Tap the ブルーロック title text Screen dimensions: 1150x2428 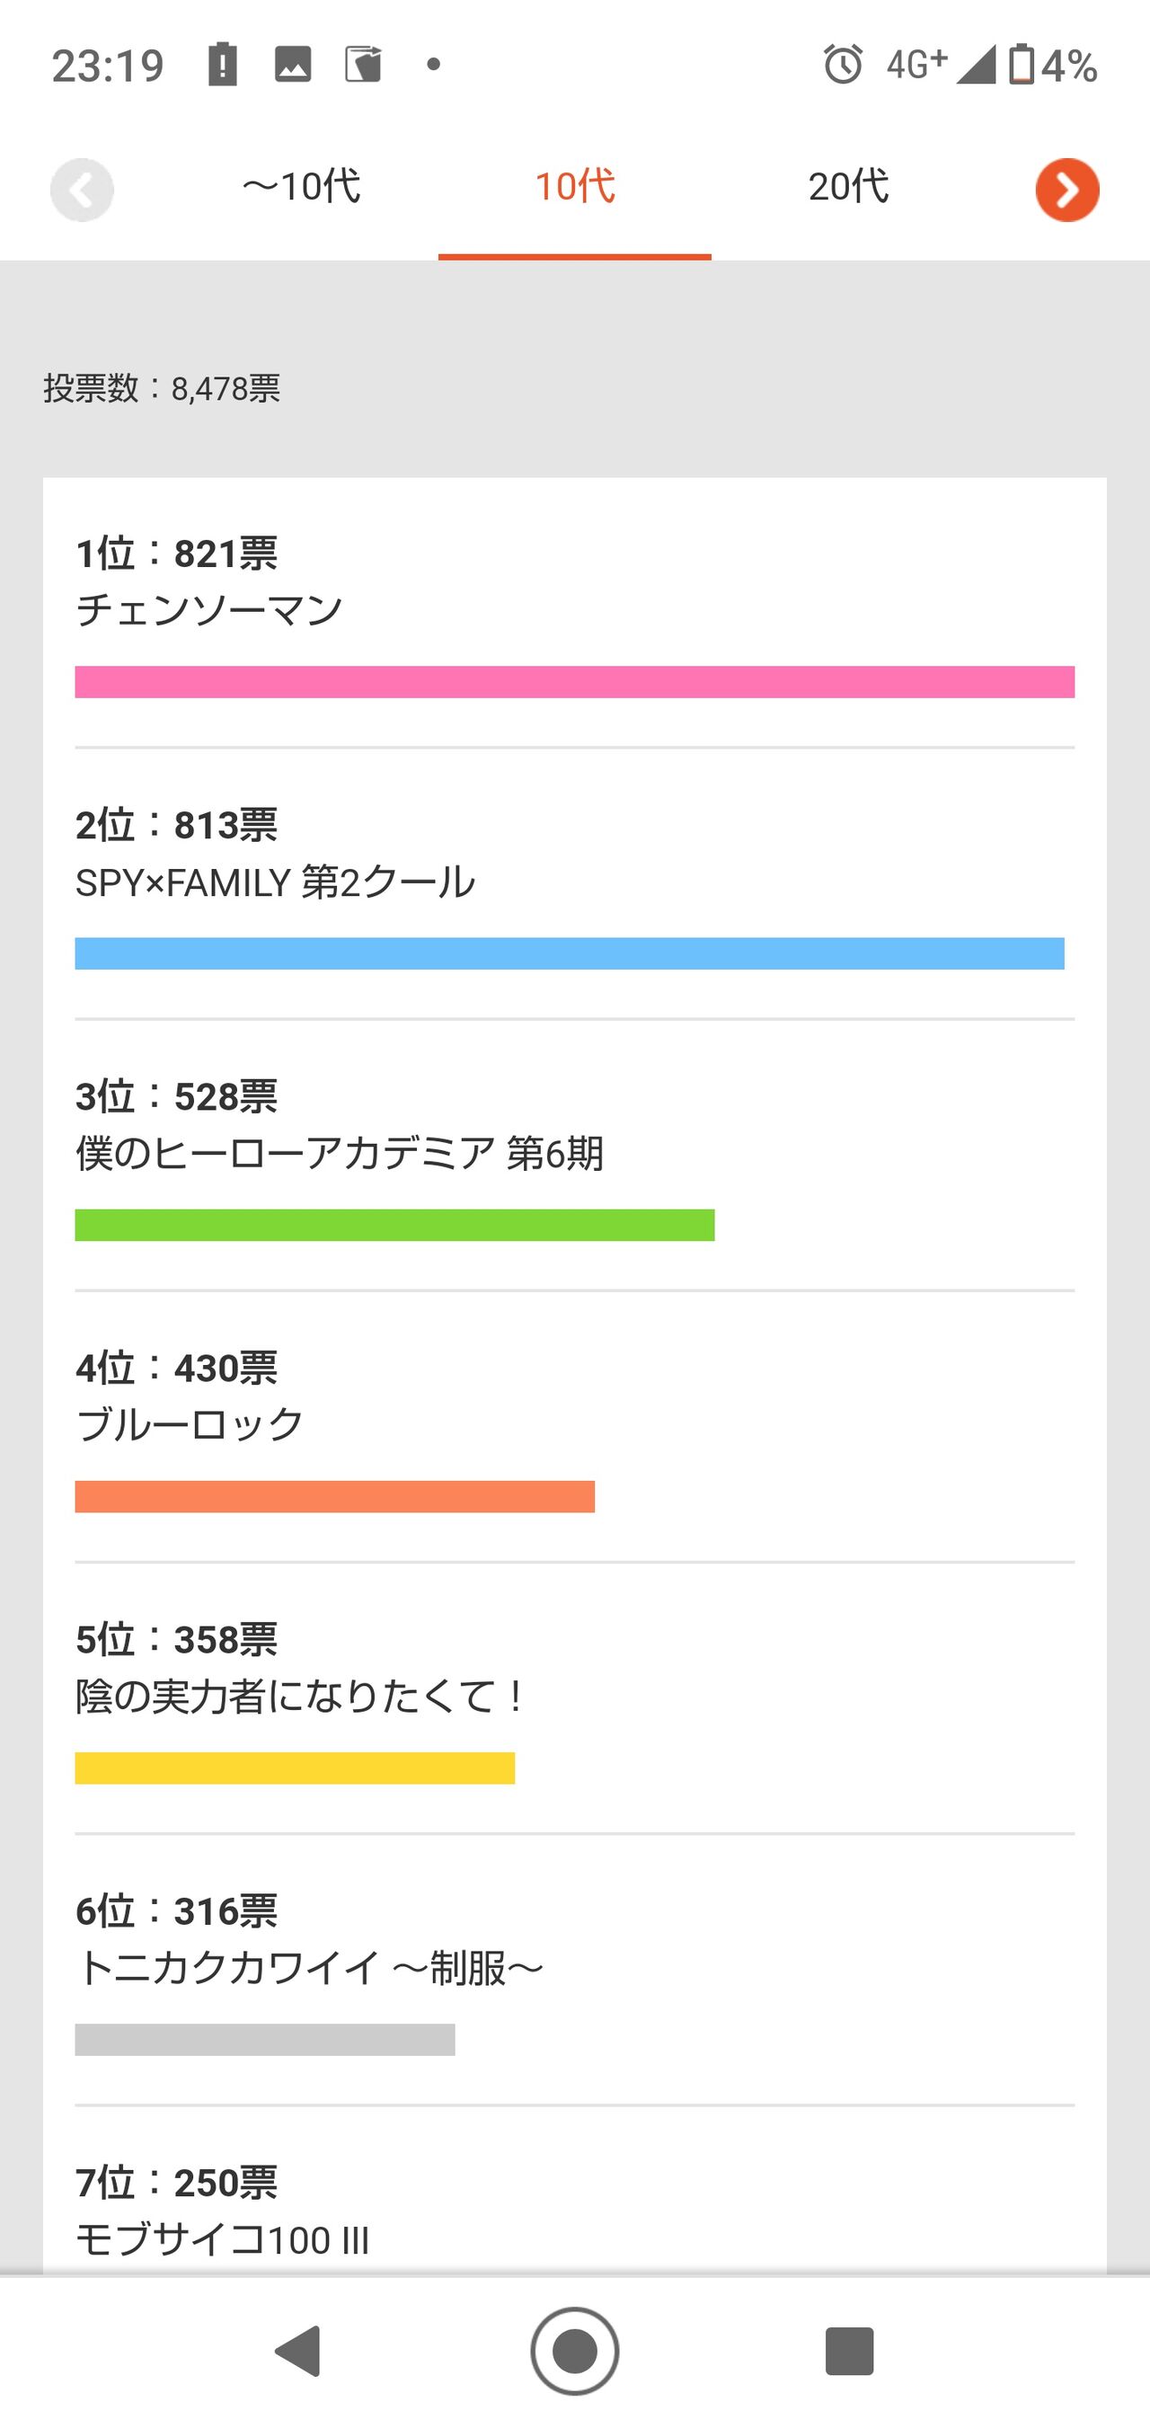(x=190, y=1423)
